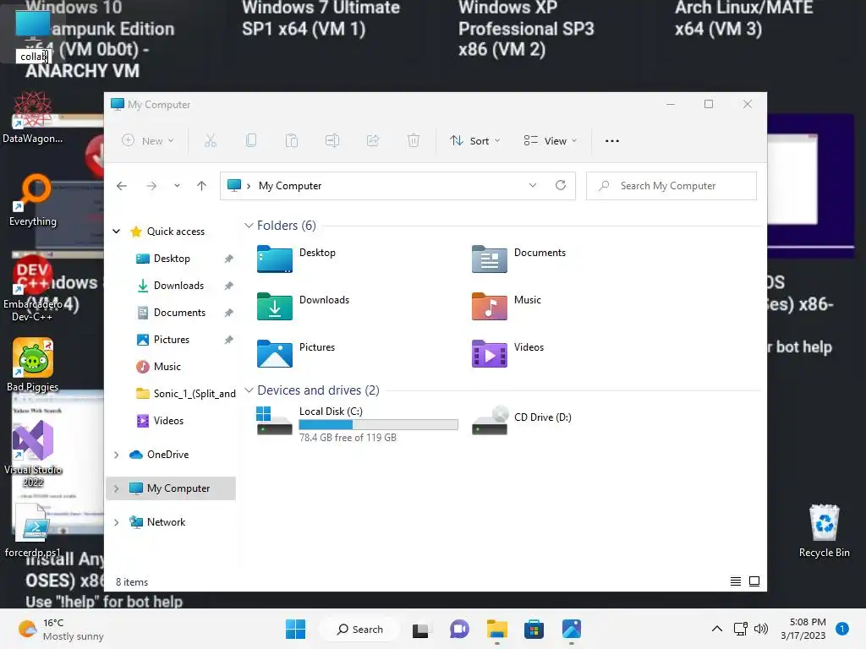Click the My Computer breadcrumb in the address bar
The width and height of the screenshot is (866, 649).
click(290, 186)
